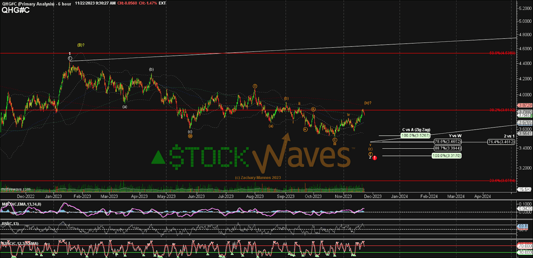Click the 70.0000 stochastic level marker
The image size is (533, 258).
[x=524, y=246]
